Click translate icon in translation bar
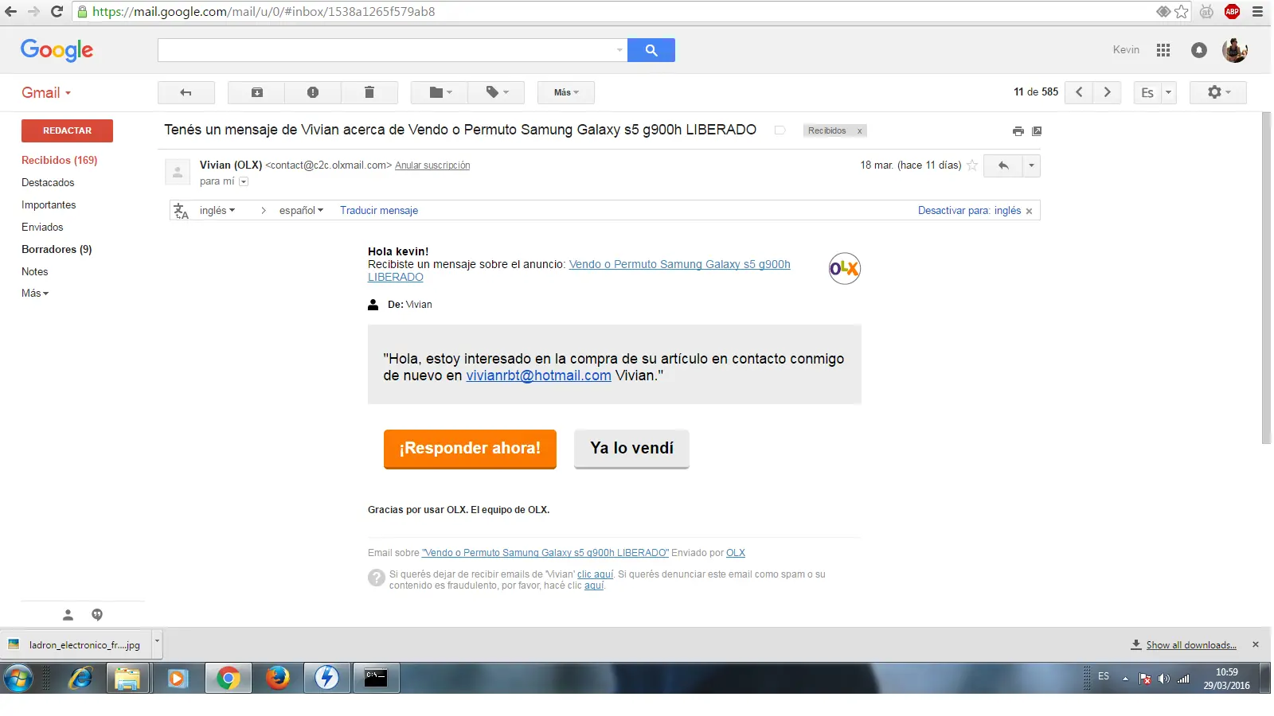 coord(182,211)
